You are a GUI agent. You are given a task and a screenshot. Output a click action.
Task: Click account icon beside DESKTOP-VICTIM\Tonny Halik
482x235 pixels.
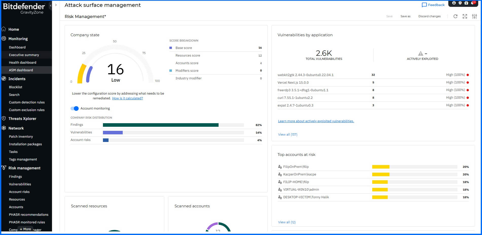tap(280, 197)
